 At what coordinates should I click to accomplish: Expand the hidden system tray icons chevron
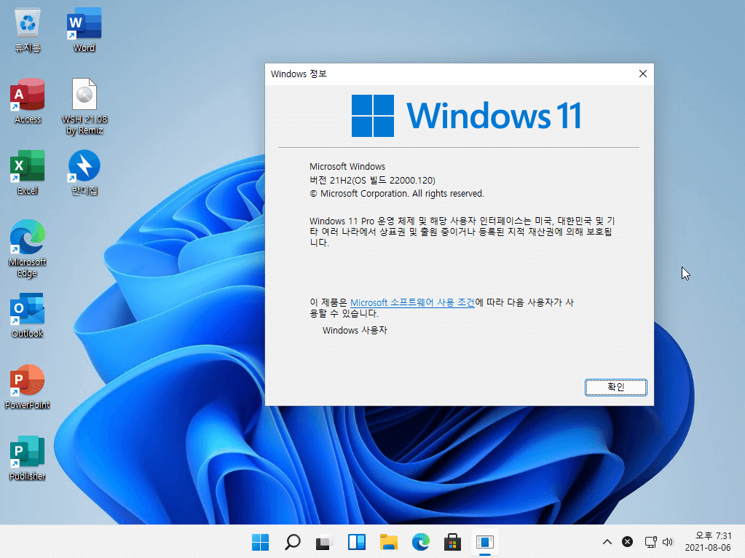click(607, 542)
